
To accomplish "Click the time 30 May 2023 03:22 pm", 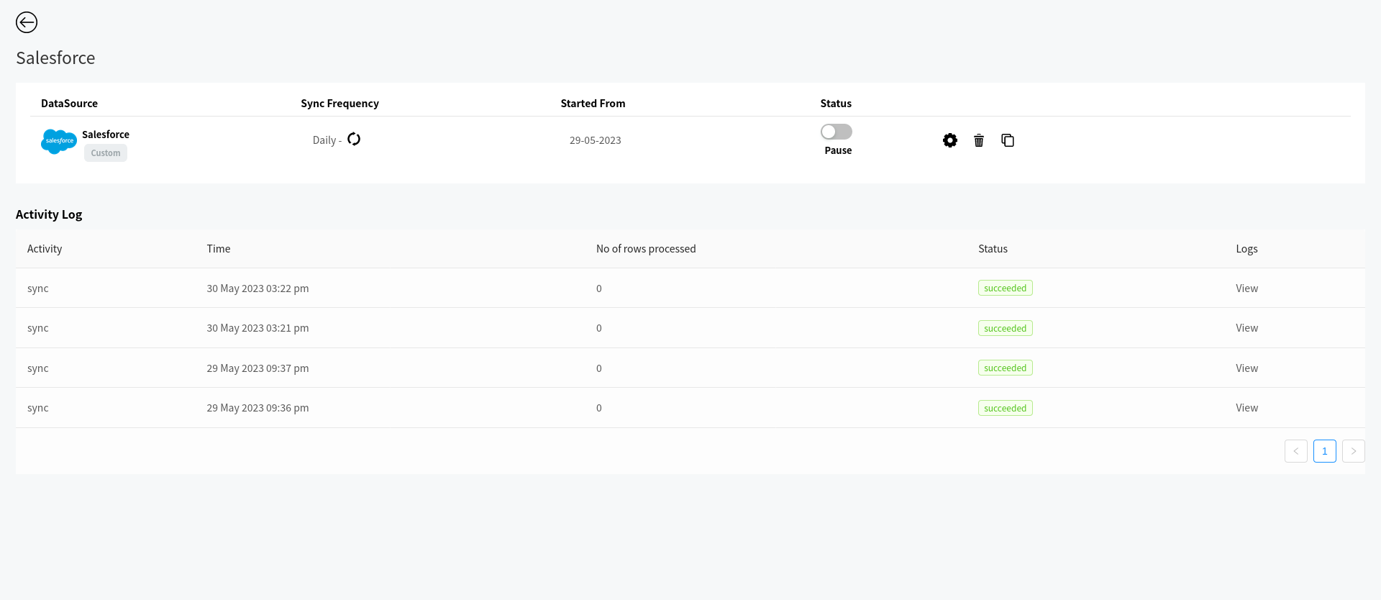I will [257, 288].
